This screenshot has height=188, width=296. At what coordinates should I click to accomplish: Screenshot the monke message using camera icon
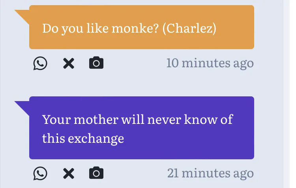pos(96,63)
